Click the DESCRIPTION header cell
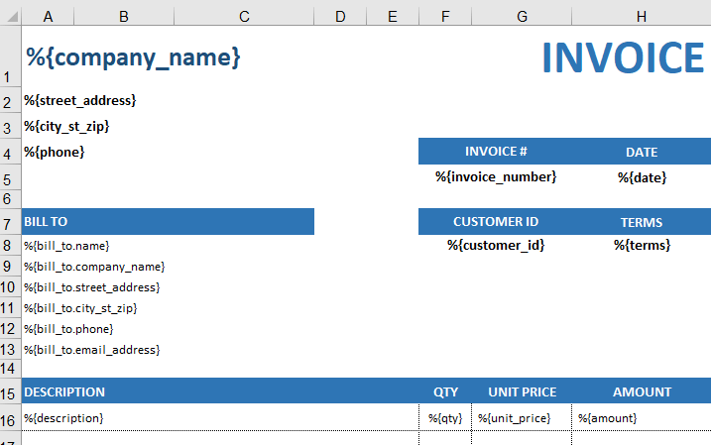This screenshot has width=711, height=445. point(220,391)
